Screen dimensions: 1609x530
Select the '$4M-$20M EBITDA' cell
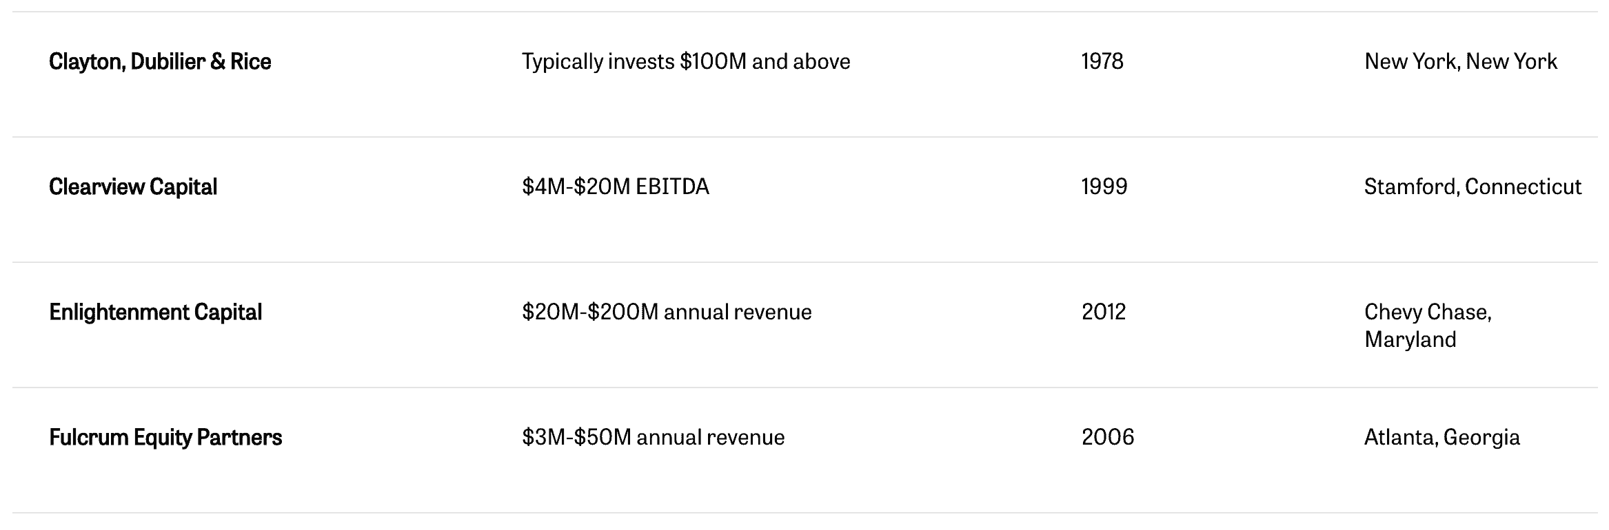click(616, 187)
